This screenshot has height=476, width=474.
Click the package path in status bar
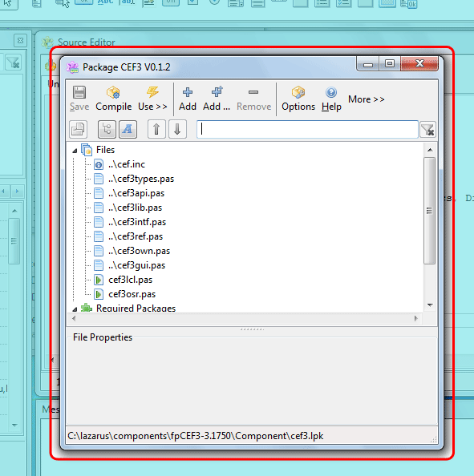(x=196, y=436)
